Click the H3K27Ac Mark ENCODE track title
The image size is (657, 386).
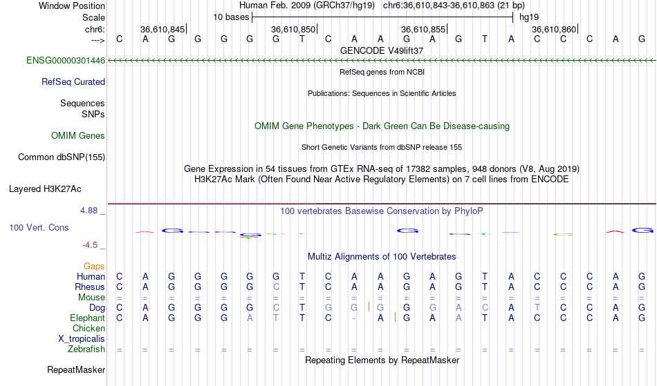pyautogui.click(x=382, y=180)
